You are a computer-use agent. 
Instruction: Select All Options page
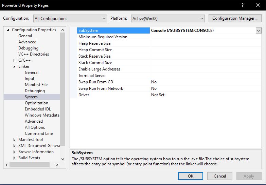point(35,127)
